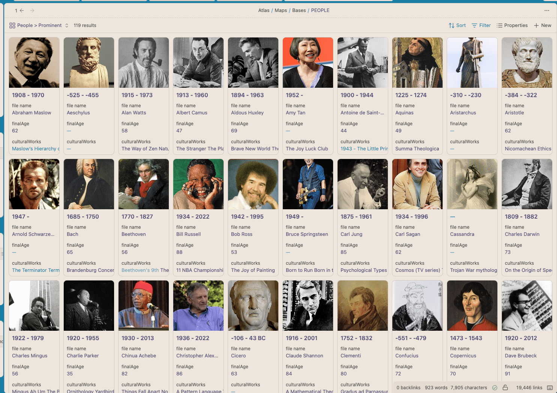Select the Bases breadcrumb
The width and height of the screenshot is (557, 393).
click(x=299, y=10)
